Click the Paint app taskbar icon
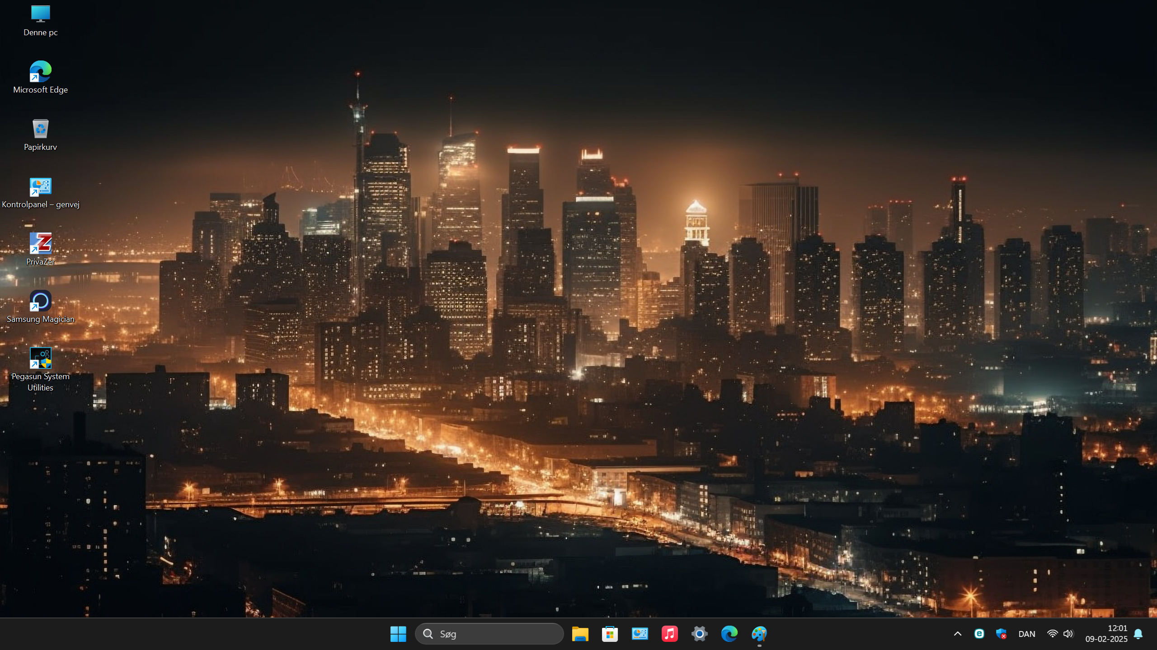1157x650 pixels. [x=759, y=634]
